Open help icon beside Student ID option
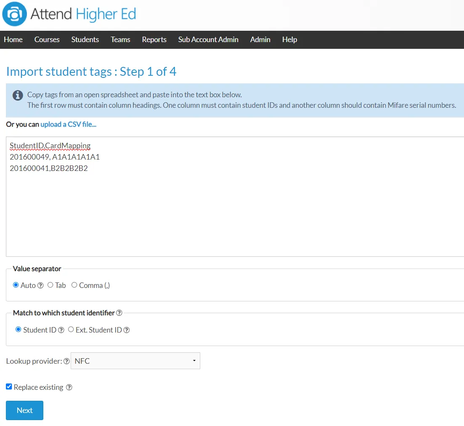 tap(61, 330)
